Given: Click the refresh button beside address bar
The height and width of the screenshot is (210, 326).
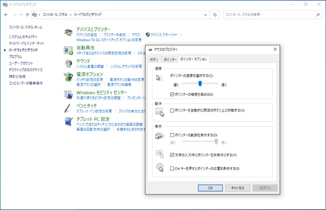Looking at the screenshot, I should [x=215, y=15].
